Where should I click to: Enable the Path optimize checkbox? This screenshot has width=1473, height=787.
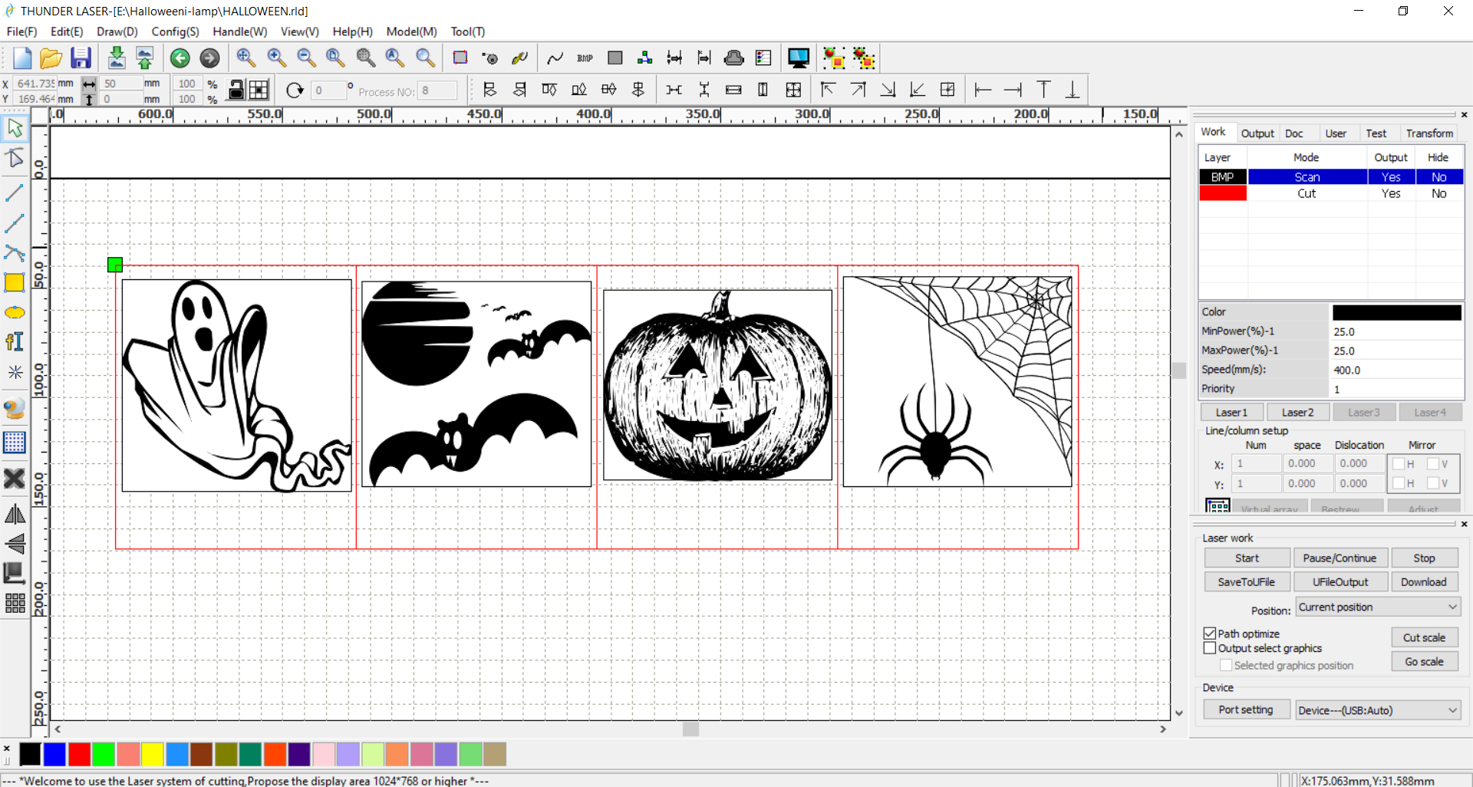click(x=1210, y=634)
